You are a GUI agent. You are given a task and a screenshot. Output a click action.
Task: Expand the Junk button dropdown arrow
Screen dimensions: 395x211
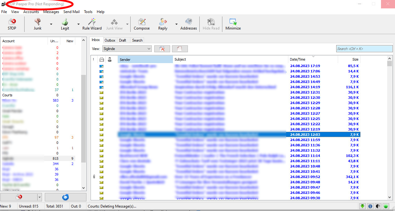coord(51,24)
